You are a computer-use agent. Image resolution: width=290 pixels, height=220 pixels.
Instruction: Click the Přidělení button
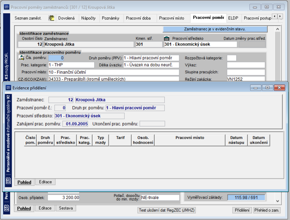pos(242,210)
